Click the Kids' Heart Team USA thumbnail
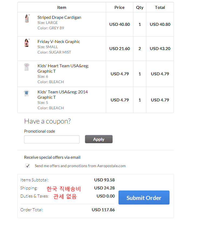The image size is (210, 236). pyautogui.click(x=26, y=67)
